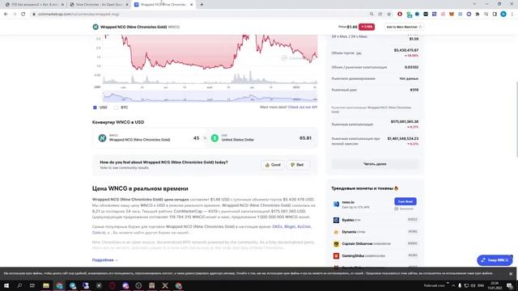Open the MetaMask fox extension
Image resolution: width=518 pixels, height=291 pixels.
[452, 15]
